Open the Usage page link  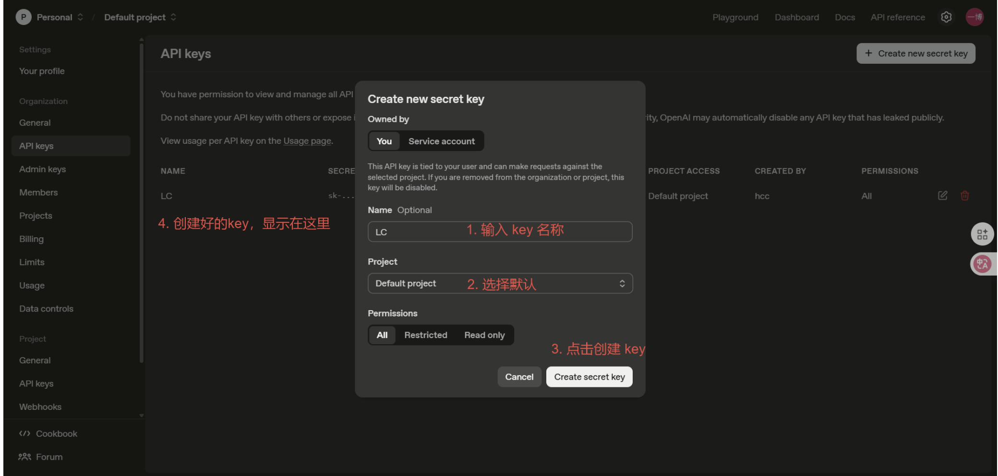pyautogui.click(x=307, y=141)
